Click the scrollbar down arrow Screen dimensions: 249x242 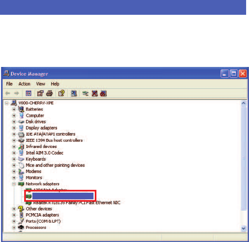[243, 228]
